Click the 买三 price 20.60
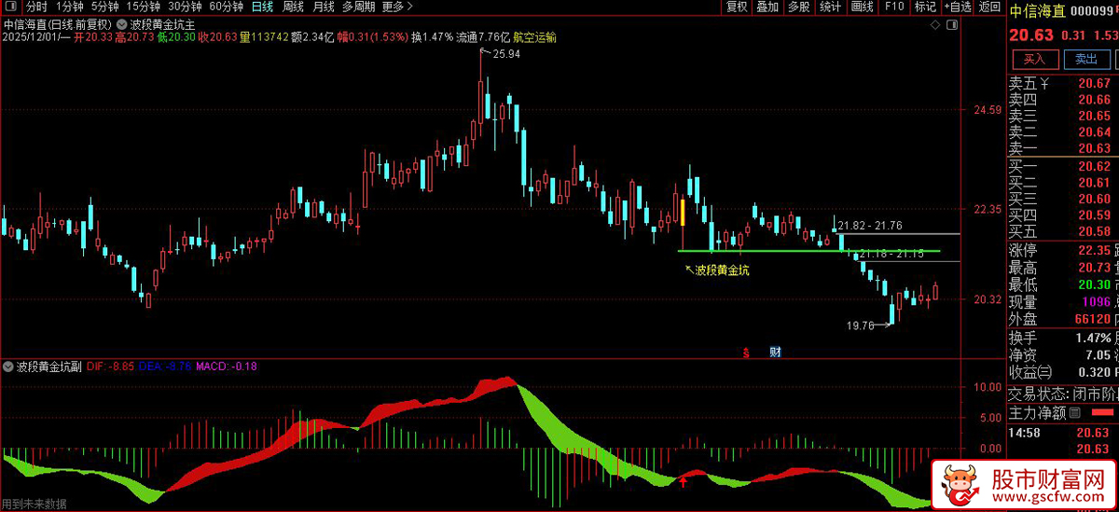The width and height of the screenshot is (1119, 512). pyautogui.click(x=1094, y=199)
